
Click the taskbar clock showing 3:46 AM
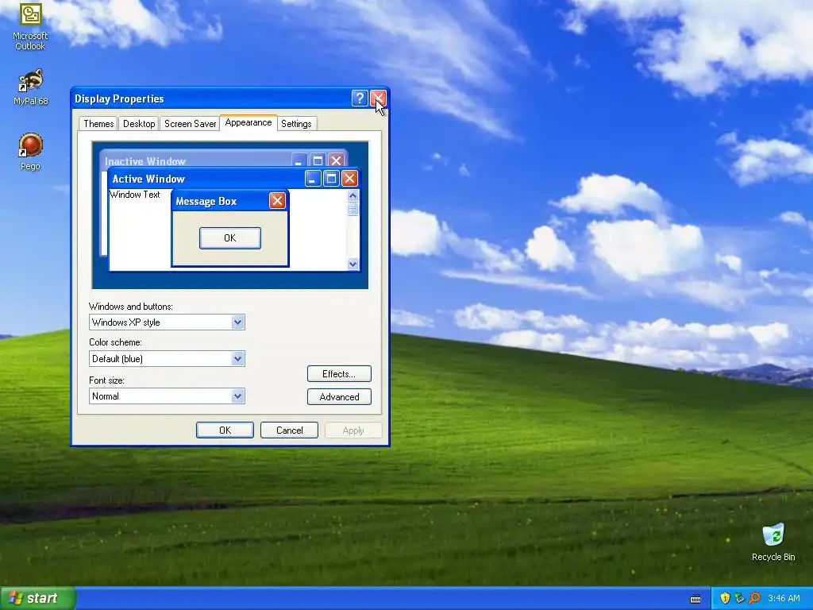pos(784,598)
